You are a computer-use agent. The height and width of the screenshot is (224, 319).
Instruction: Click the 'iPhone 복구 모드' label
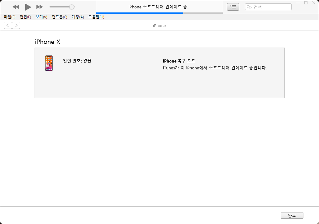179,61
